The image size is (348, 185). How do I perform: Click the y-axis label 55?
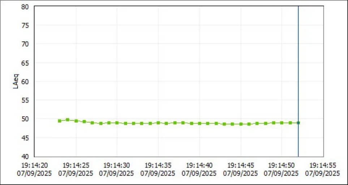pyautogui.click(x=25, y=100)
